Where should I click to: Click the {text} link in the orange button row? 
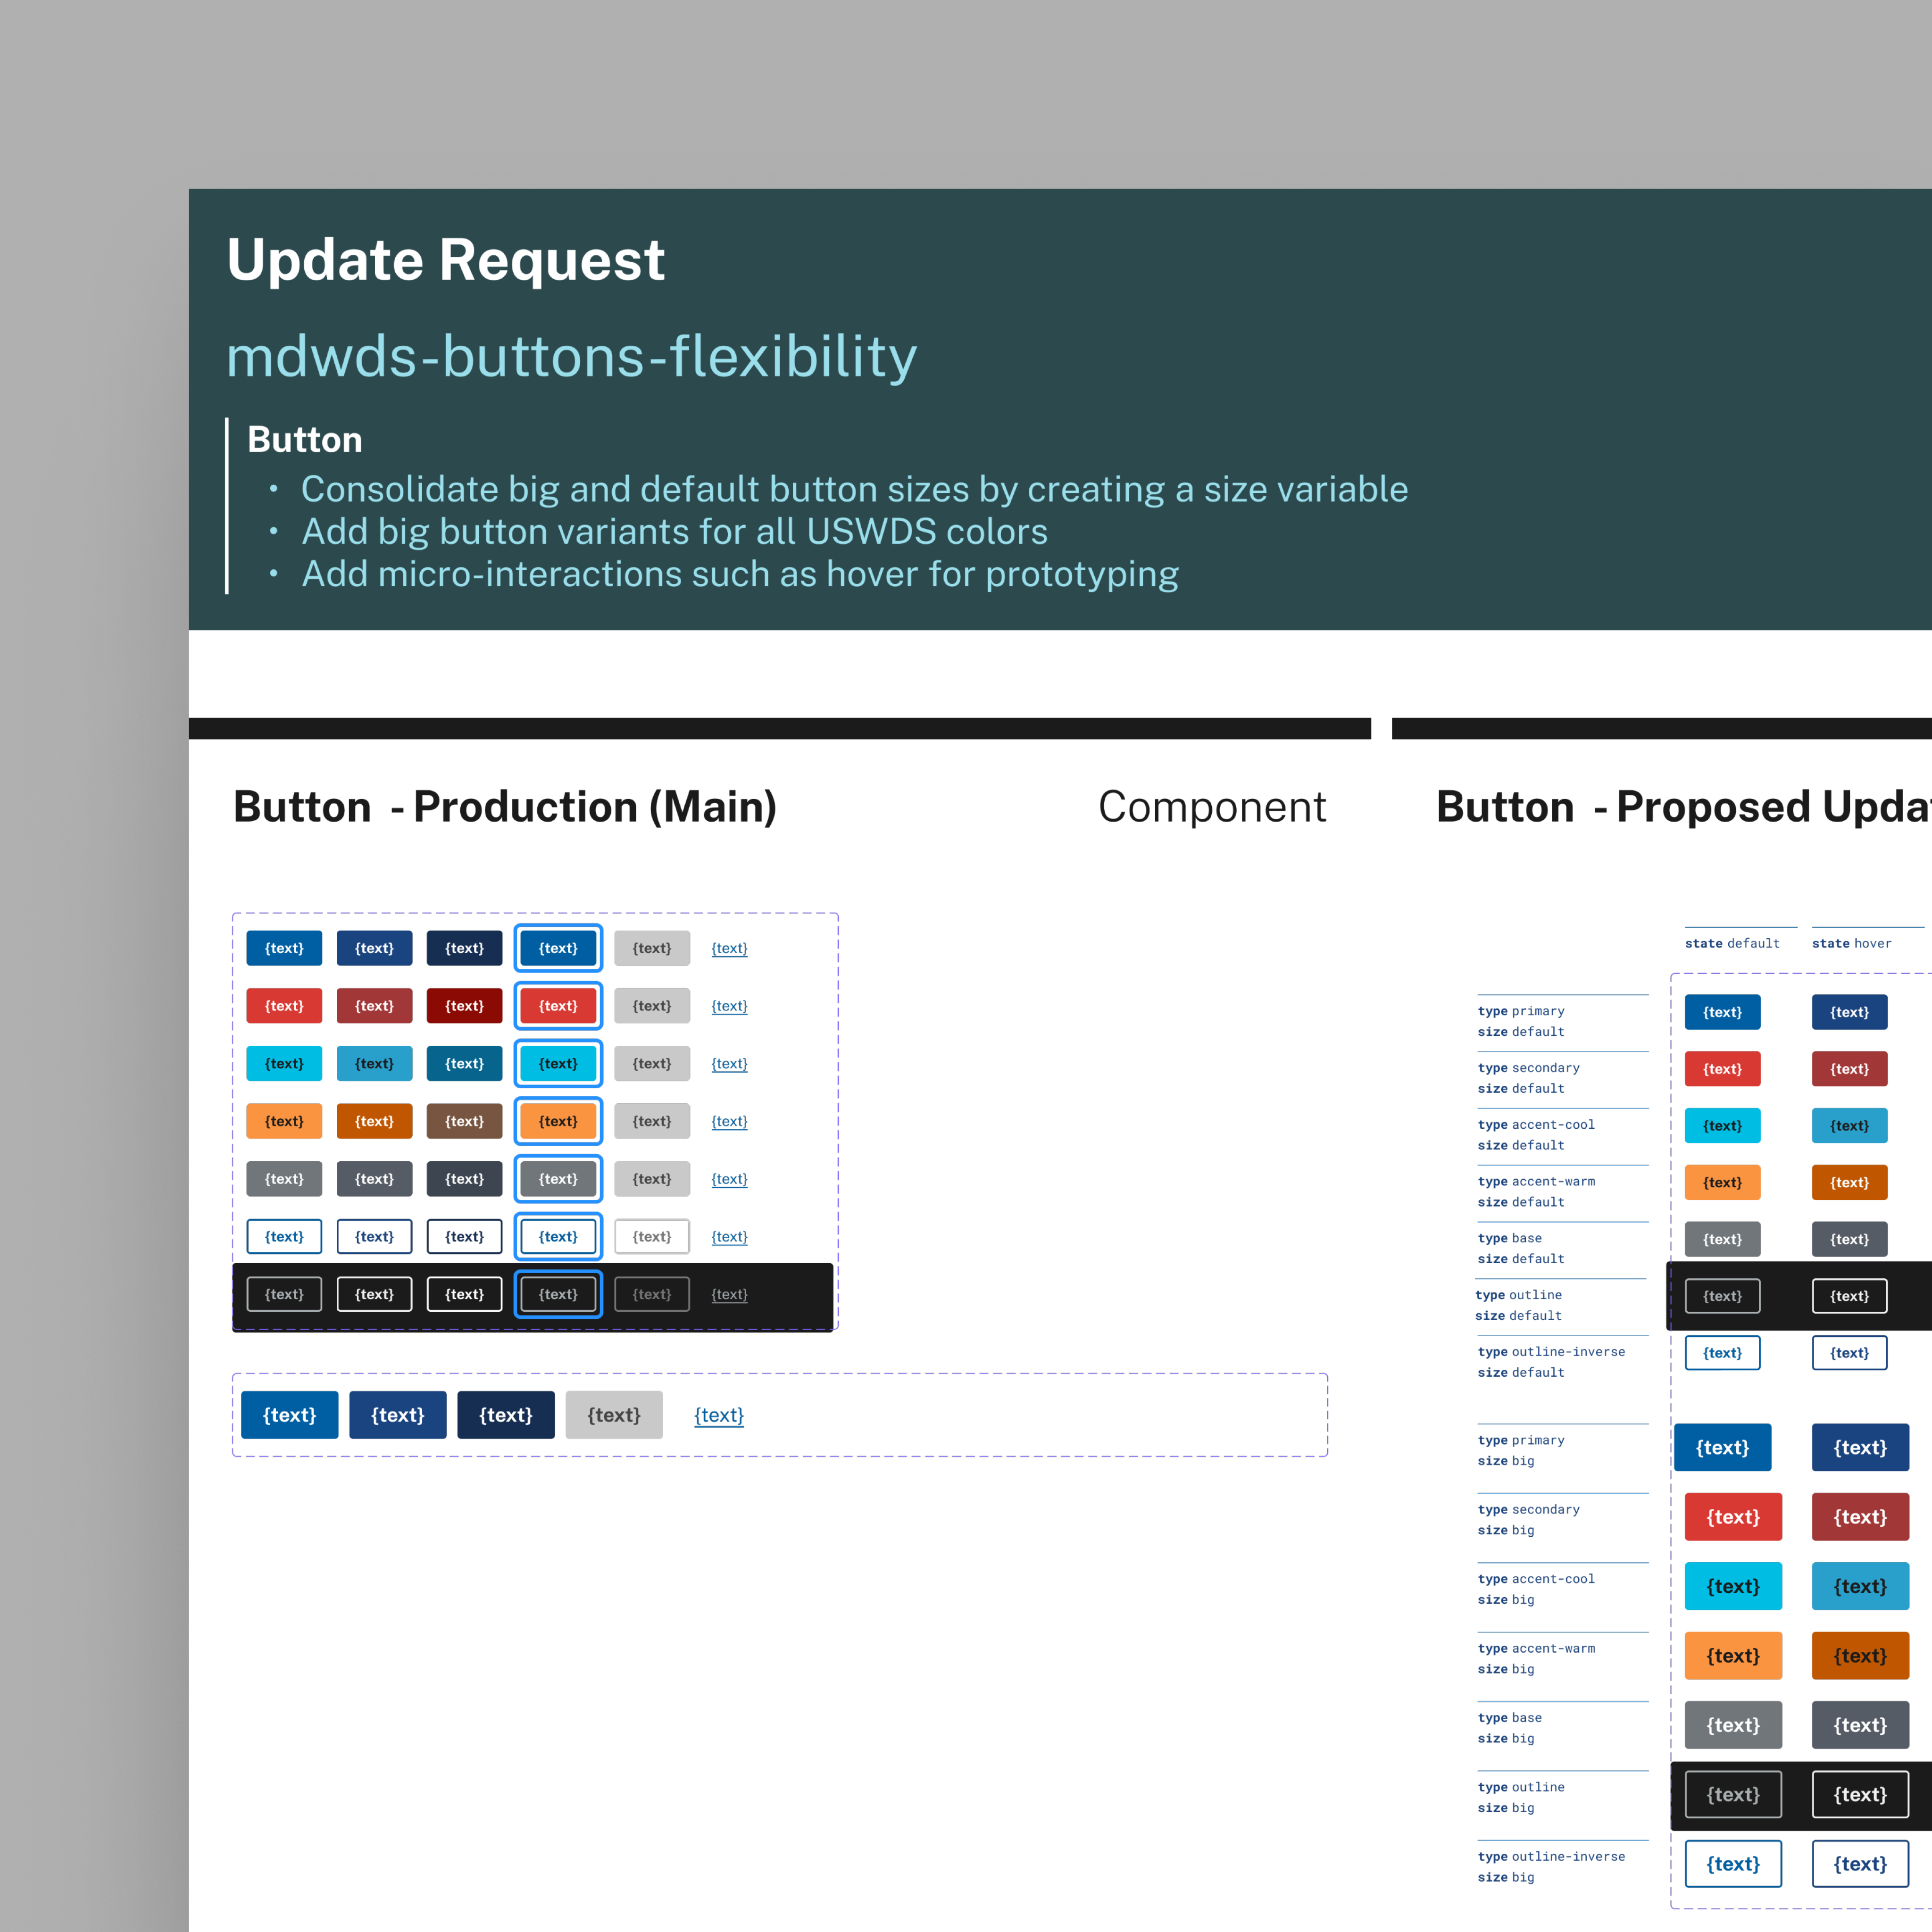point(729,1121)
